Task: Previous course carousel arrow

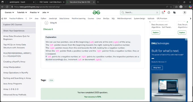Action: tap(150, 22)
